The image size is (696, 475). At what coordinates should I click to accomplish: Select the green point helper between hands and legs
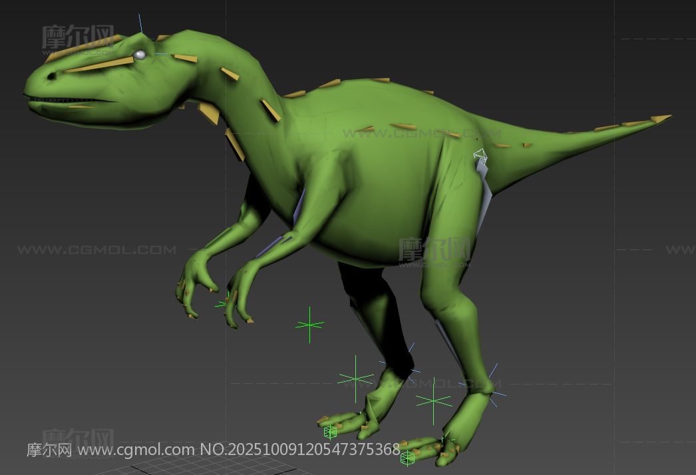pyautogui.click(x=309, y=325)
